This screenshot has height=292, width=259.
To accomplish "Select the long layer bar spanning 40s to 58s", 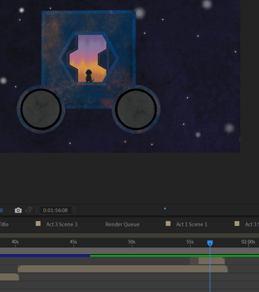I will pos(123,269).
